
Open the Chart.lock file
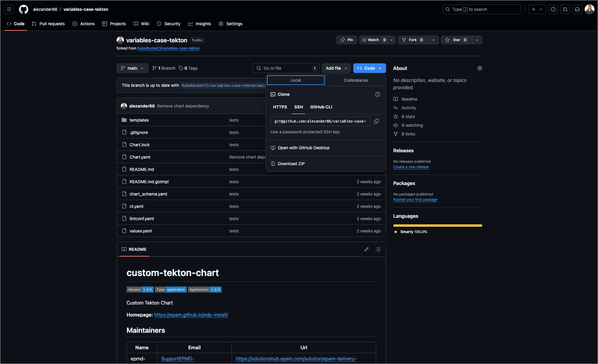[x=140, y=145]
